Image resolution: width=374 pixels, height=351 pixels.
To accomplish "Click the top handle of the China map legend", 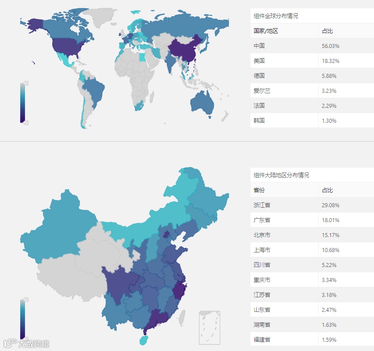I will 25,300.
